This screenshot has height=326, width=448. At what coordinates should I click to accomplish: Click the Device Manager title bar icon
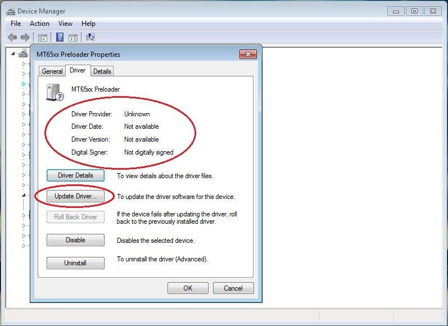11,11
